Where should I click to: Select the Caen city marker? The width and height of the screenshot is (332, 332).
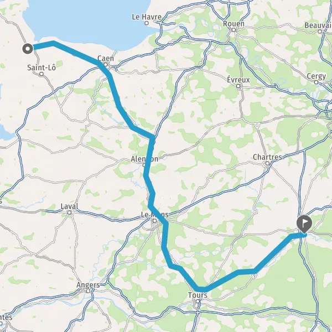point(106,64)
